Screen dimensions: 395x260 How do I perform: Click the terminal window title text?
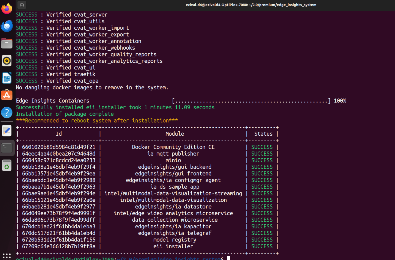(251, 5)
